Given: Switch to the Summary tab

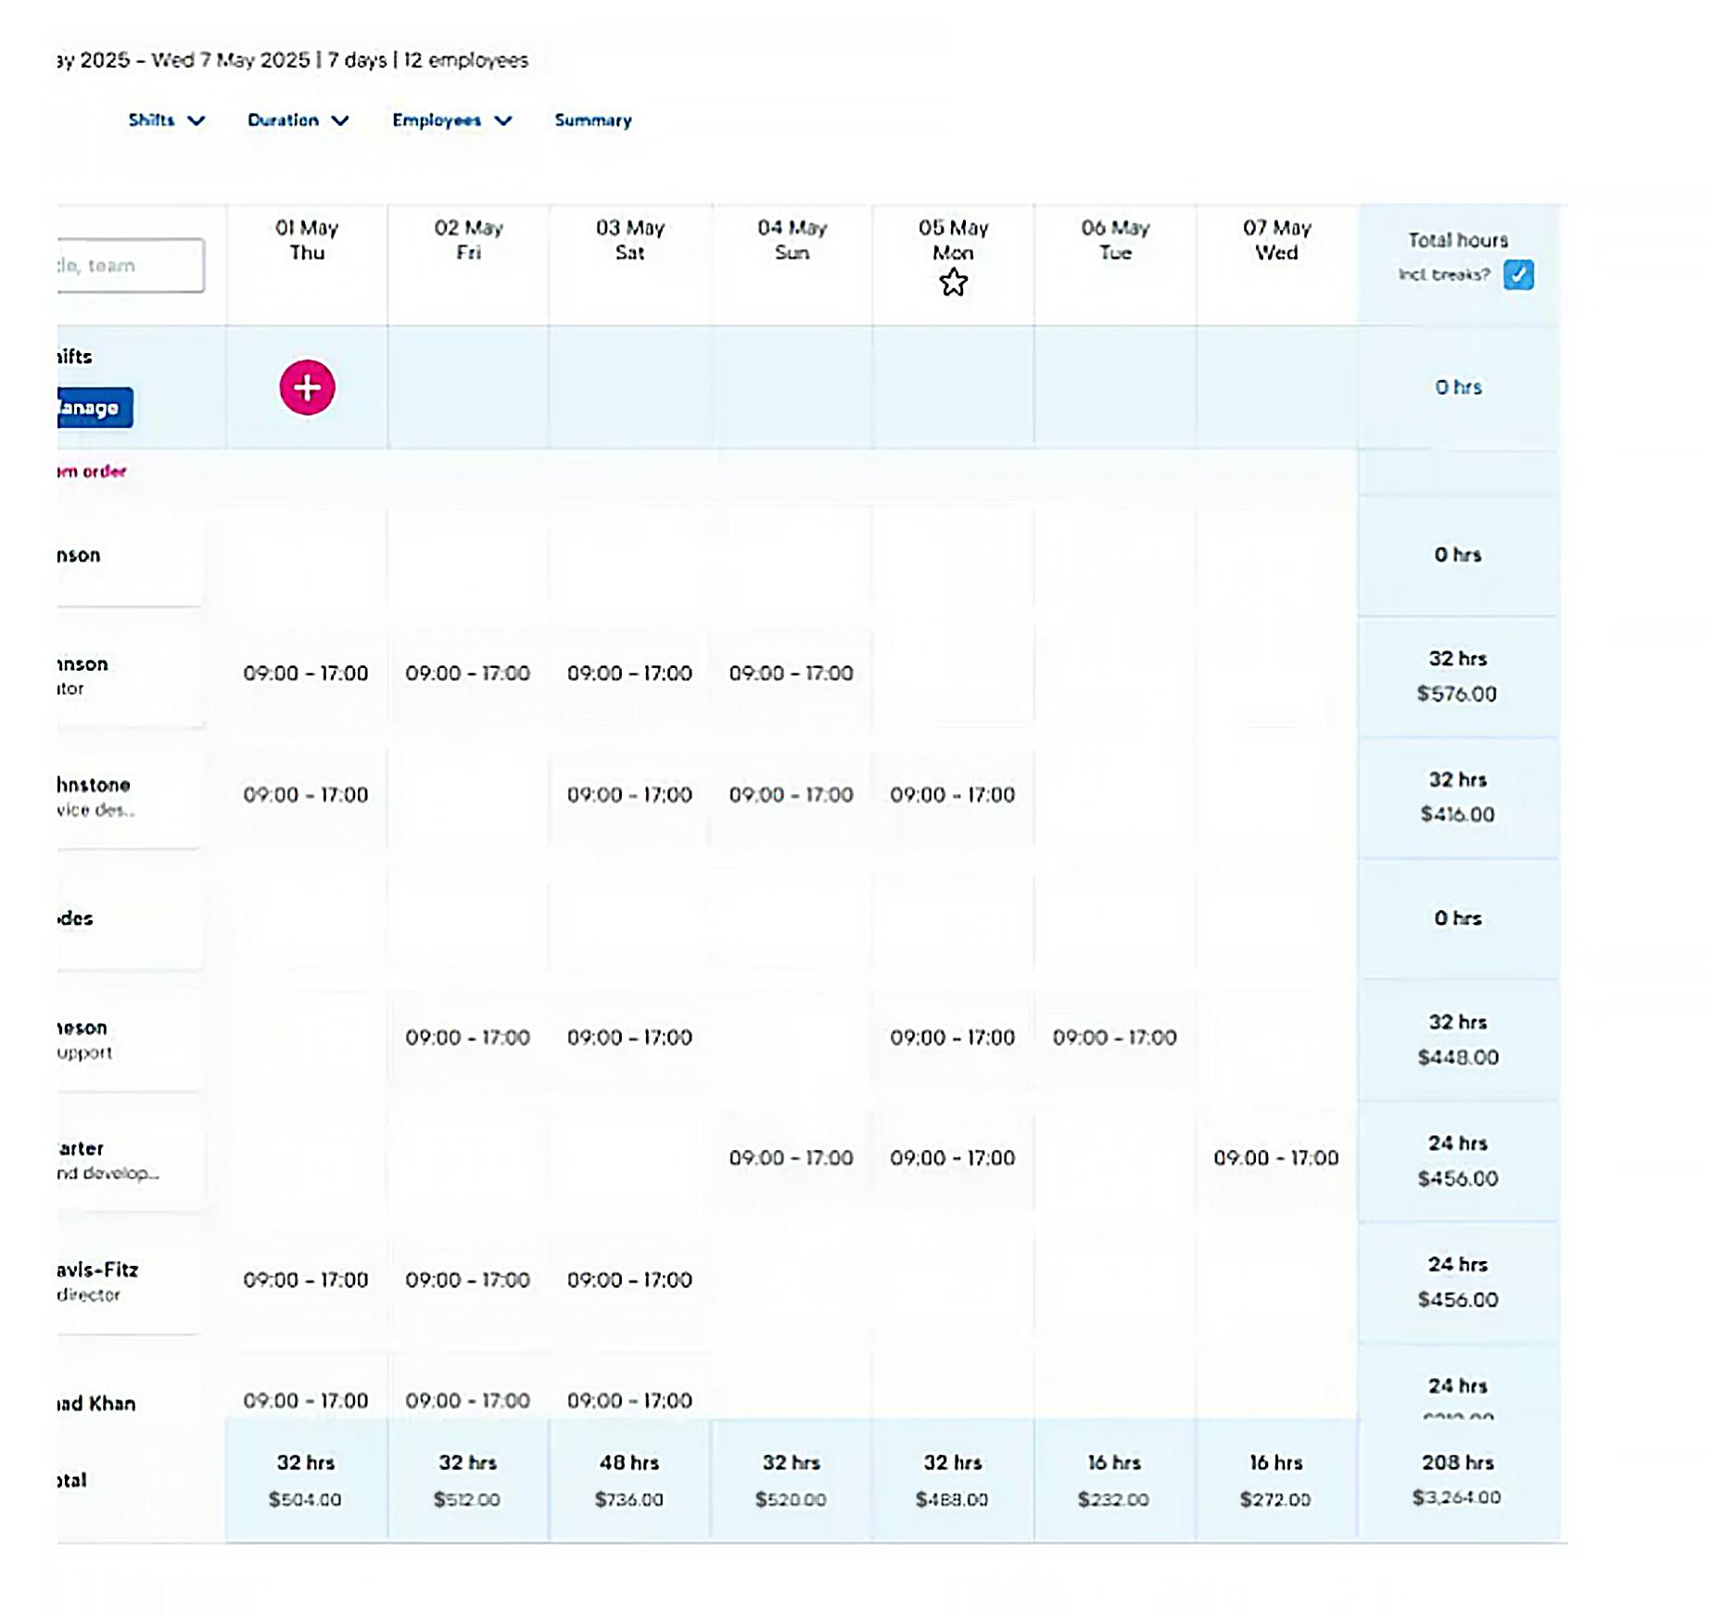Looking at the screenshot, I should tap(592, 120).
